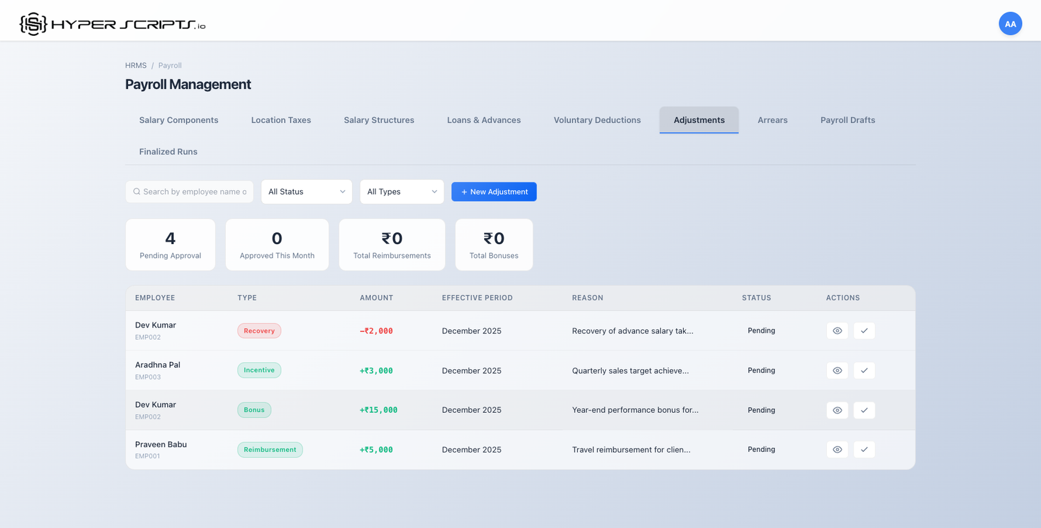Approve Dev Kumar's ₹15,000 Bonus
Viewport: 1041px width, 528px height.
pyautogui.click(x=864, y=410)
